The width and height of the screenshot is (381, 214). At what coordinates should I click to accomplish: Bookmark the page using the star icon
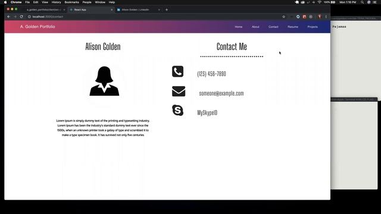click(283, 17)
